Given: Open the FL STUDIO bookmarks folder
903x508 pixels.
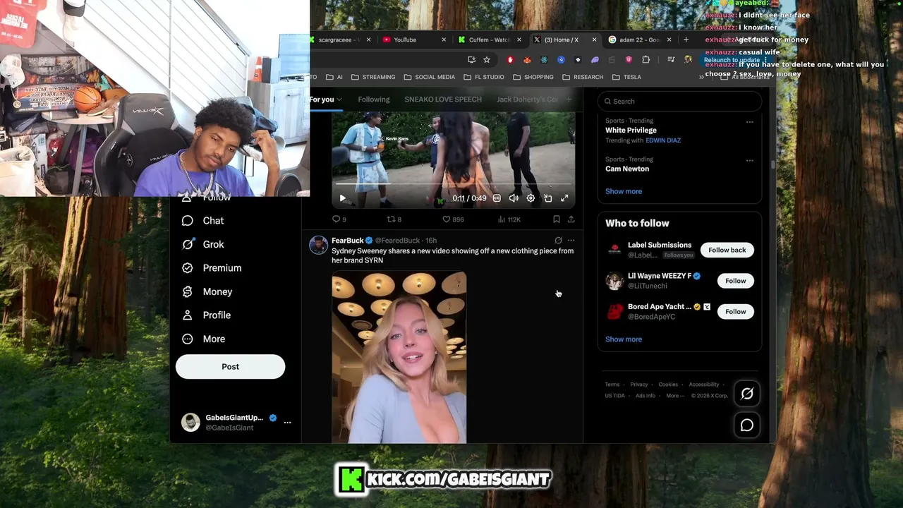Looking at the screenshot, I should tap(484, 77).
